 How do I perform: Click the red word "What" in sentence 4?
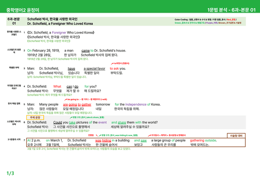[x=57, y=86]
